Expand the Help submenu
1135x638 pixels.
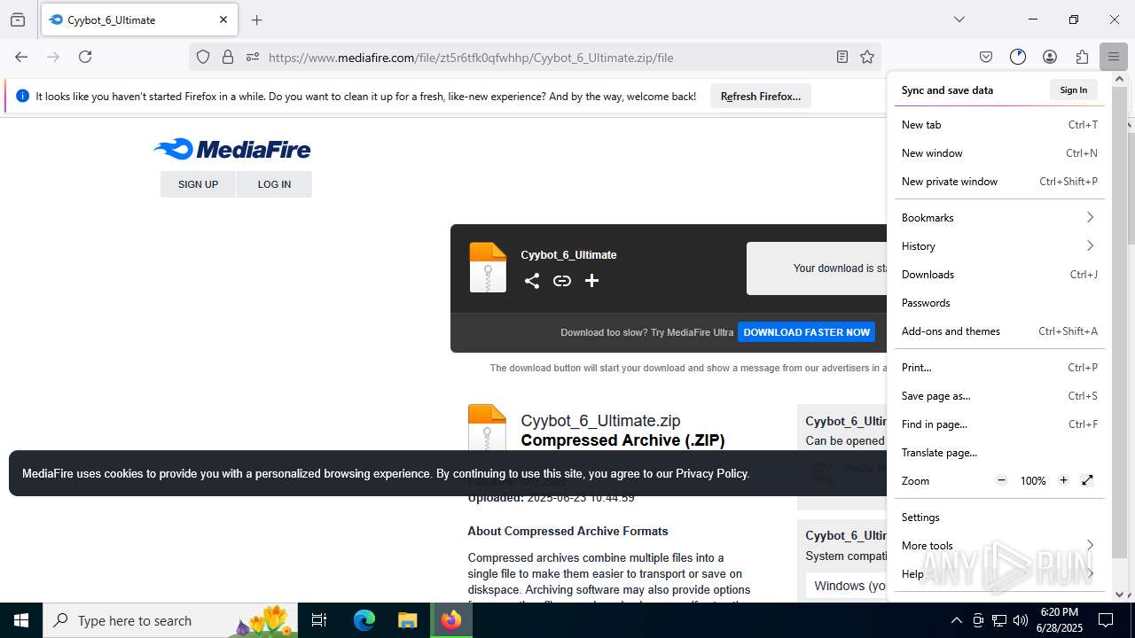pos(998,574)
